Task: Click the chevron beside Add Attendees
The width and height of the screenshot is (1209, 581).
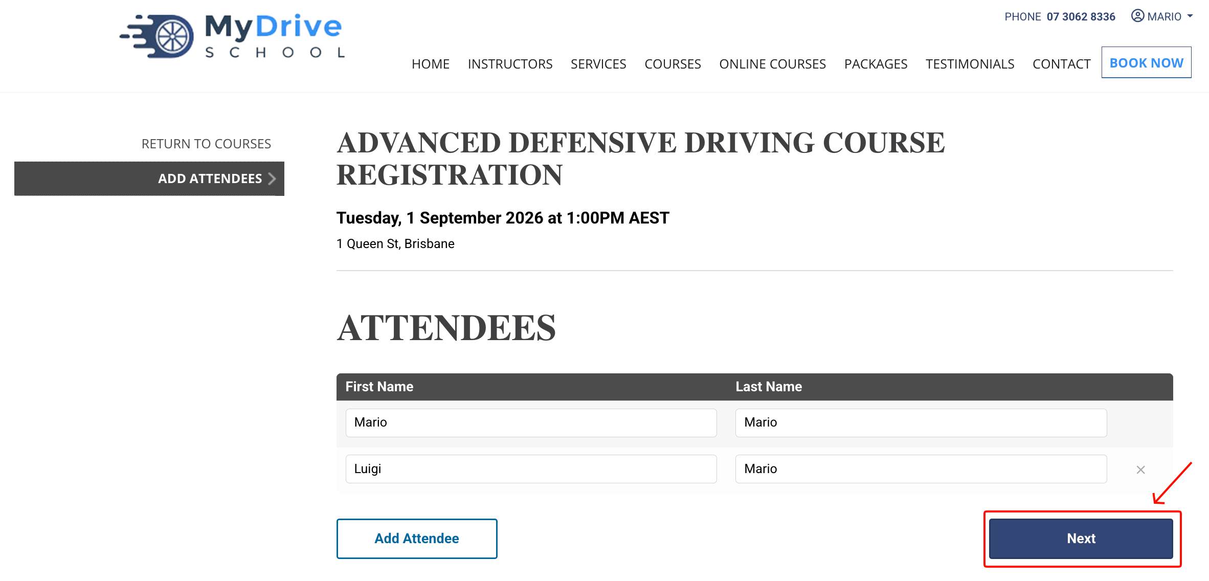Action: 272,178
